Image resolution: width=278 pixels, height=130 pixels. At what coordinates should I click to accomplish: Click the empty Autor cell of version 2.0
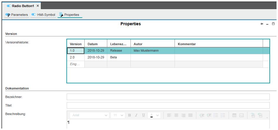pos(153,58)
